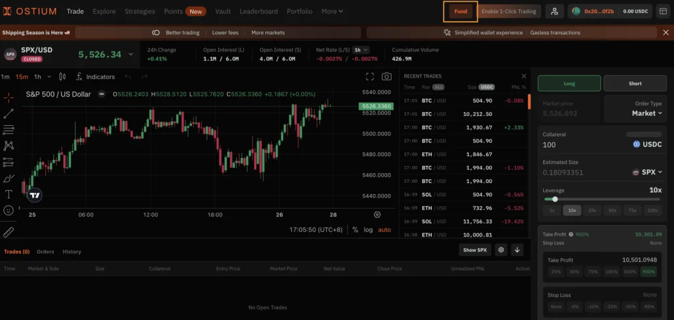Enter fullscreen chart mode
674x320 pixels.
[x=370, y=76]
